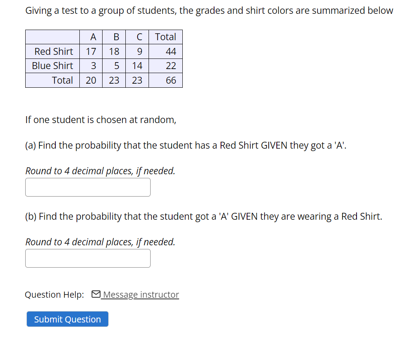407x344 pixels.
Task: Select the column C header cell
Action: click(137, 37)
